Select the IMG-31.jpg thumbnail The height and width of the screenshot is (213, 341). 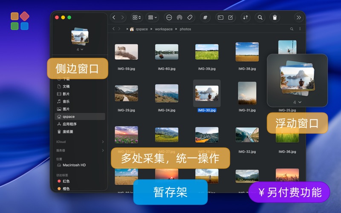pos(247,93)
